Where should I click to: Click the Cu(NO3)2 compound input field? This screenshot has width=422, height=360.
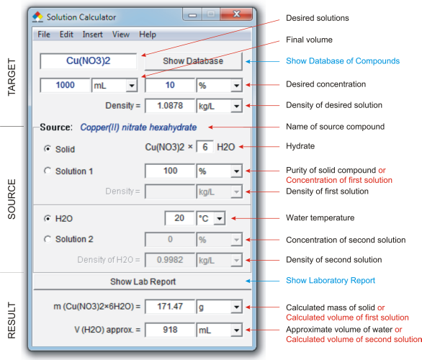89,61
